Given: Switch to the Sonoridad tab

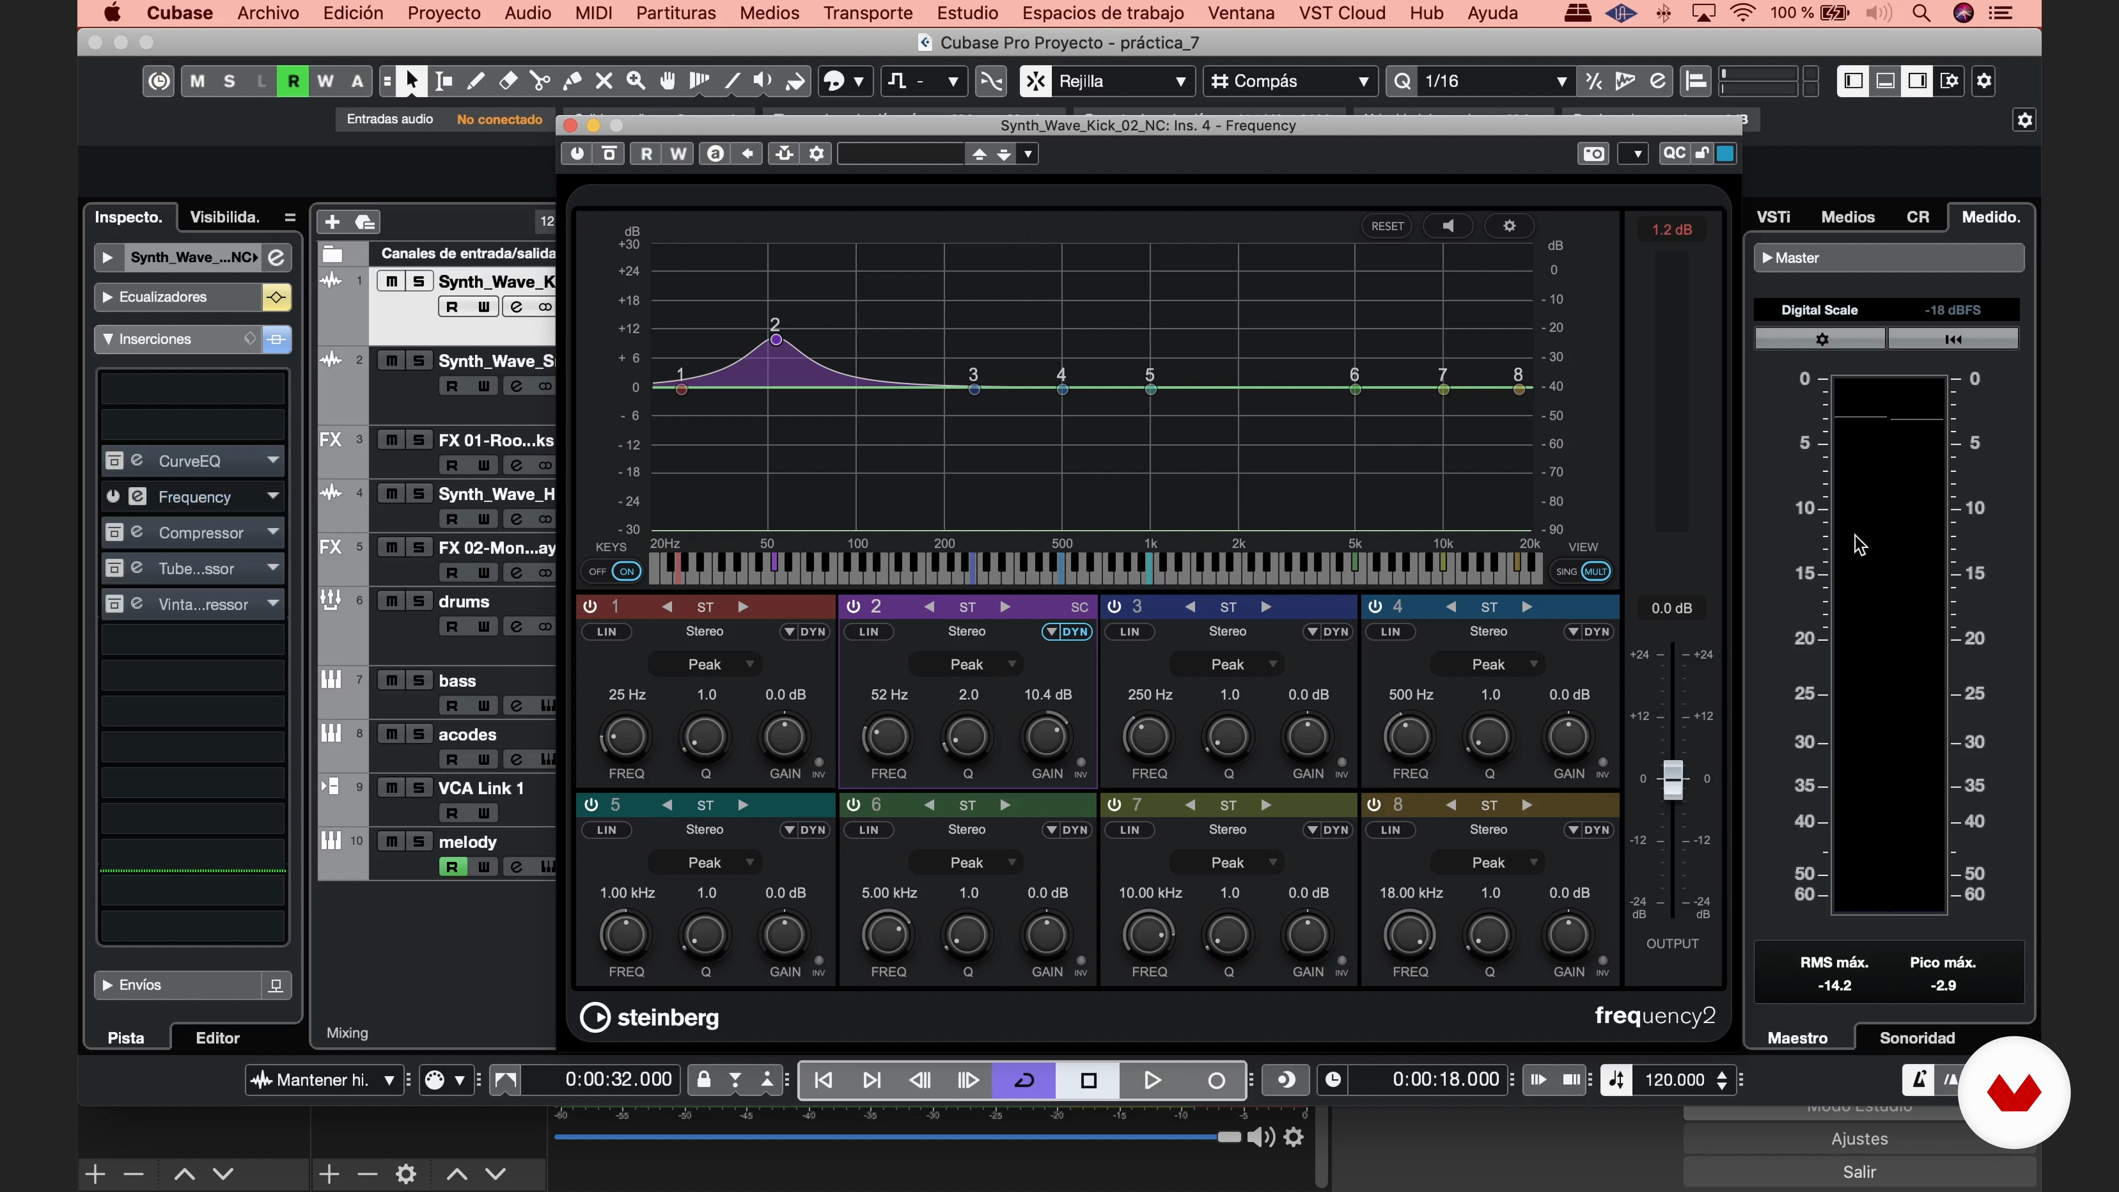Looking at the screenshot, I should coord(1916,1038).
